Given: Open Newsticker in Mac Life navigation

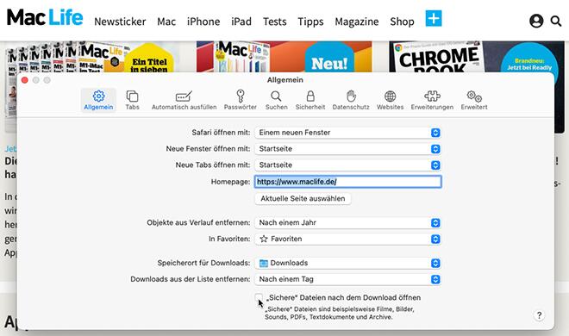Looking at the screenshot, I should (120, 22).
